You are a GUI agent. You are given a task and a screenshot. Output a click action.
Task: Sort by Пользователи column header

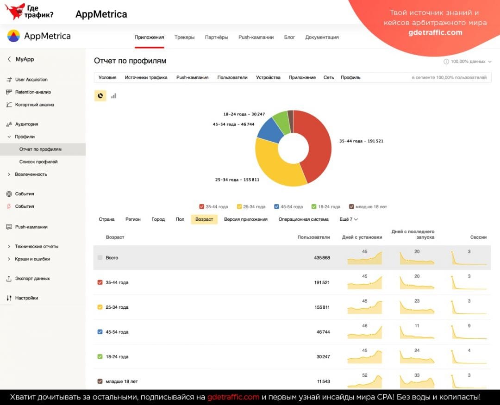pos(313,237)
